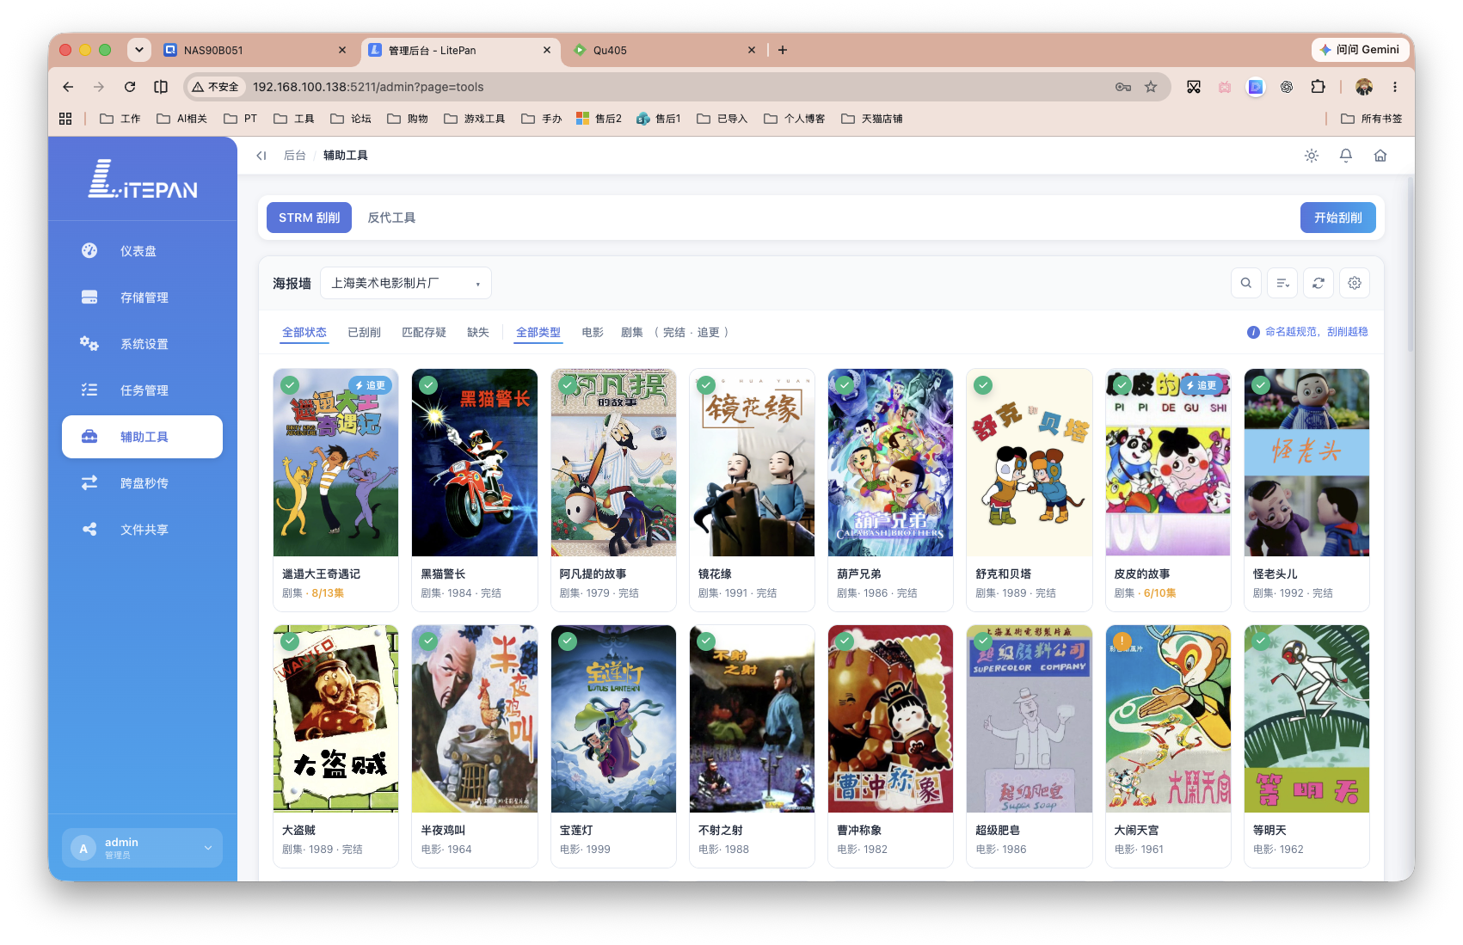This screenshot has width=1463, height=945.
Task: Click the browser address bar URL
Action: [x=368, y=87]
